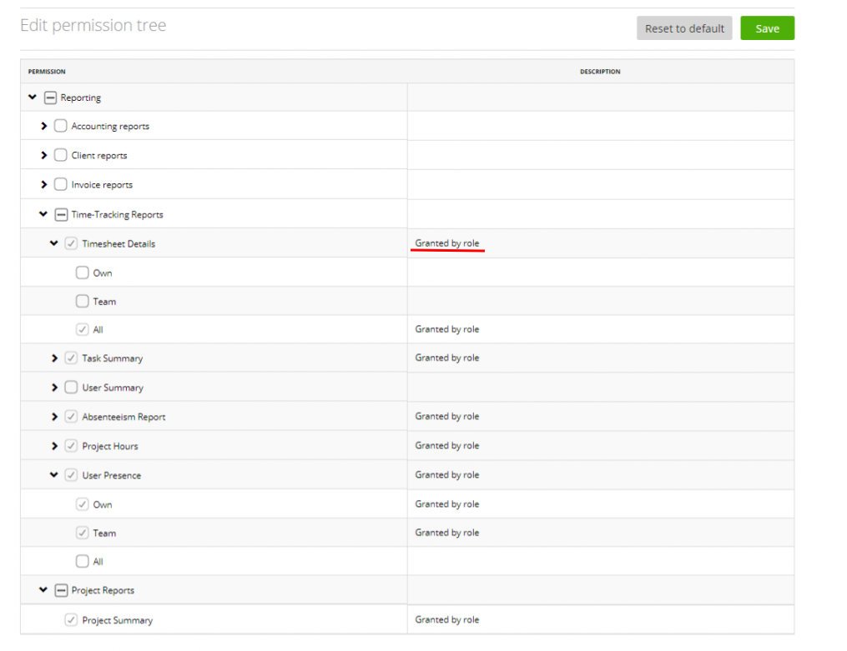The height and width of the screenshot is (651, 847).
Task: Expand the Task Summary node
Action: click(x=54, y=358)
